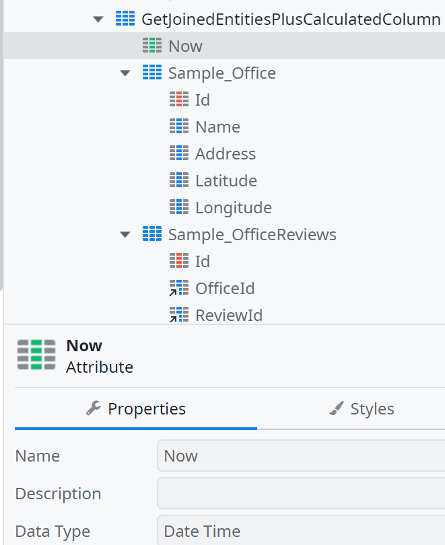Click the OfficeId reference attribute icon
The width and height of the screenshot is (445, 545).
click(x=179, y=288)
